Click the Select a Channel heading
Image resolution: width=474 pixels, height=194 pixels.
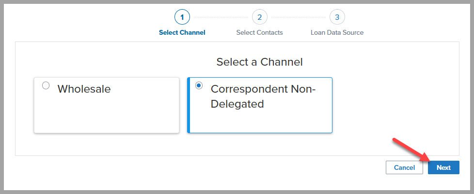[259, 62]
